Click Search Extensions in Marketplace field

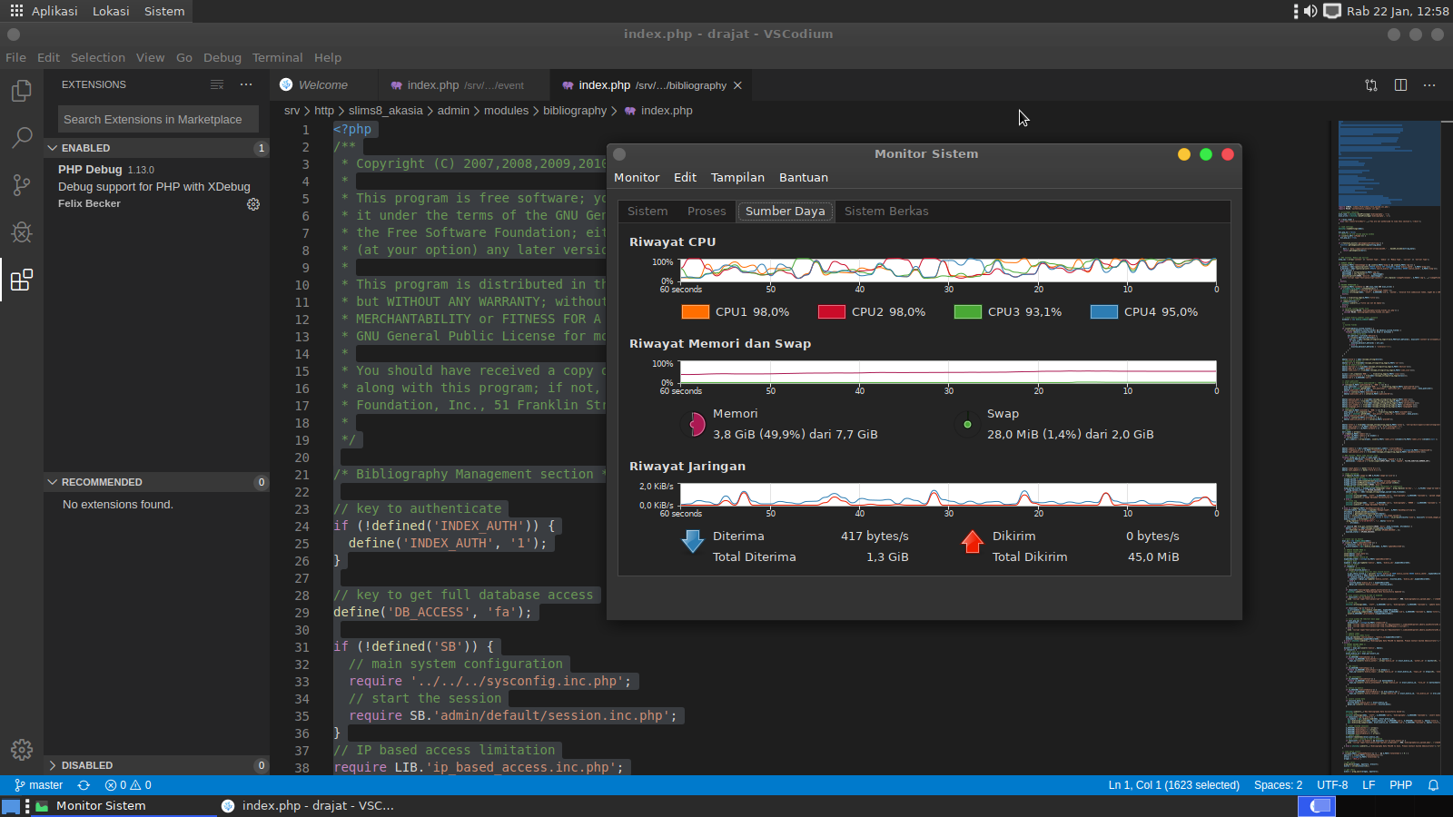pos(158,119)
